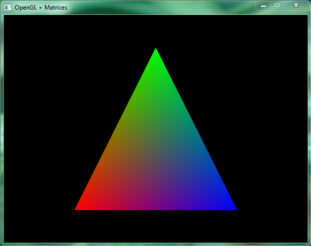This screenshot has height=246, width=311.
Task: Click the 'OpenGL + Matrices' title text
Action: tap(41, 8)
